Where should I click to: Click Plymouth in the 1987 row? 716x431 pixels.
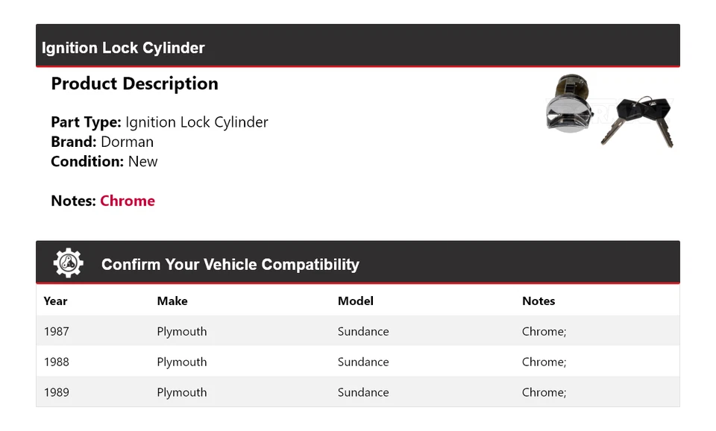coord(182,332)
